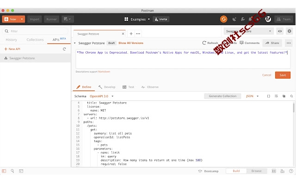Open the Team button

point(284,19)
